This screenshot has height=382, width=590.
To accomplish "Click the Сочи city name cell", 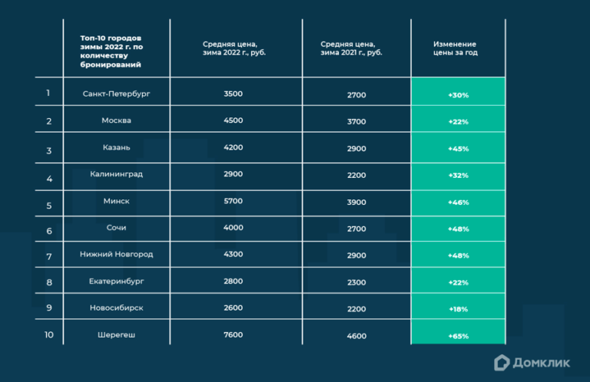I will click(116, 228).
